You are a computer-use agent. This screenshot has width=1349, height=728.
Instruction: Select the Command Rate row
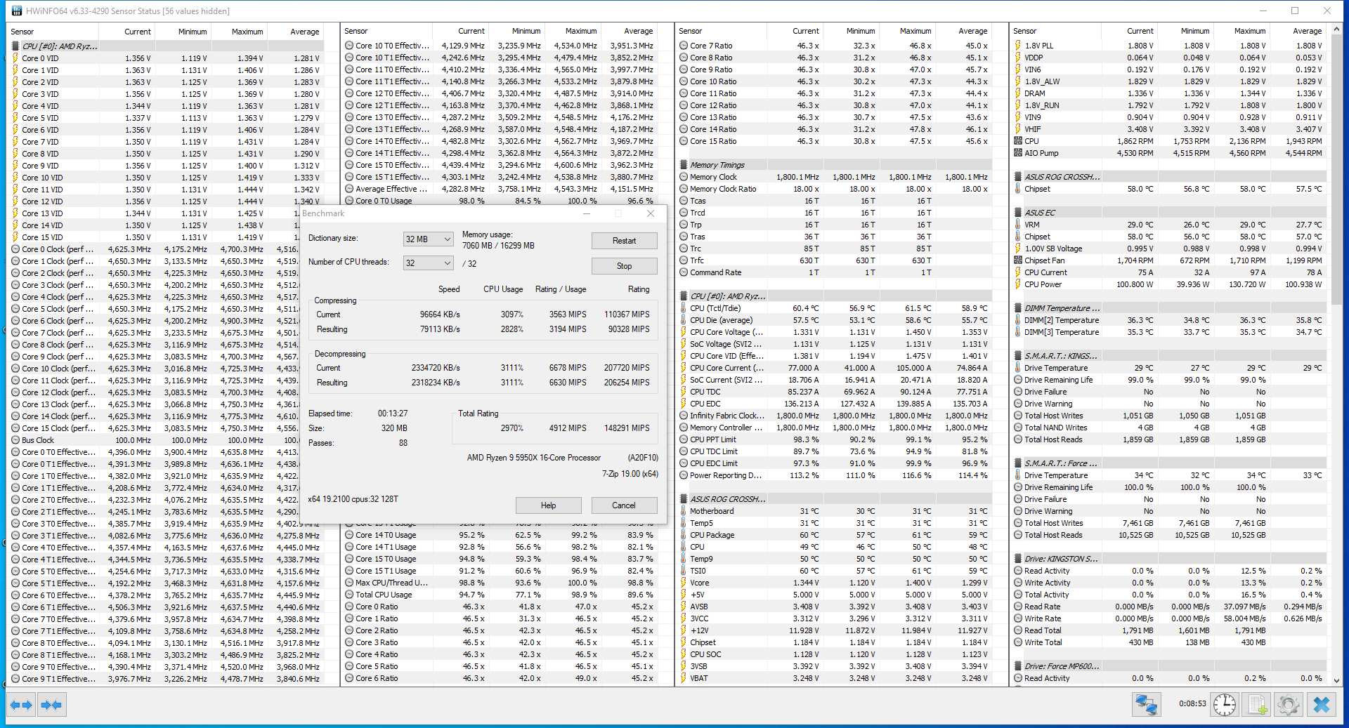coord(834,272)
